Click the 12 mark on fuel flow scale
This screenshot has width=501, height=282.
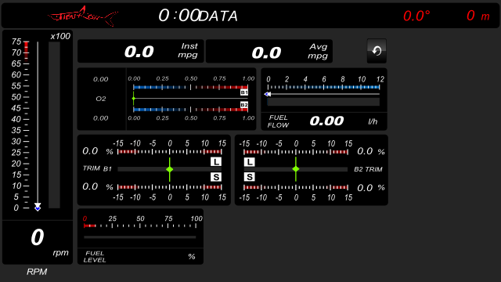click(x=380, y=79)
